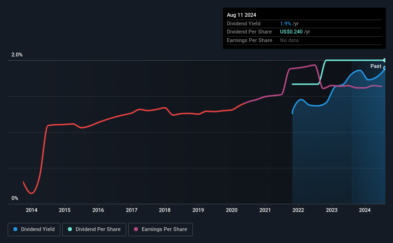Image resolution: width=393 pixels, height=243 pixels.
Task: Click the teal legend dot for Dividend Per Share
Action: (70, 230)
